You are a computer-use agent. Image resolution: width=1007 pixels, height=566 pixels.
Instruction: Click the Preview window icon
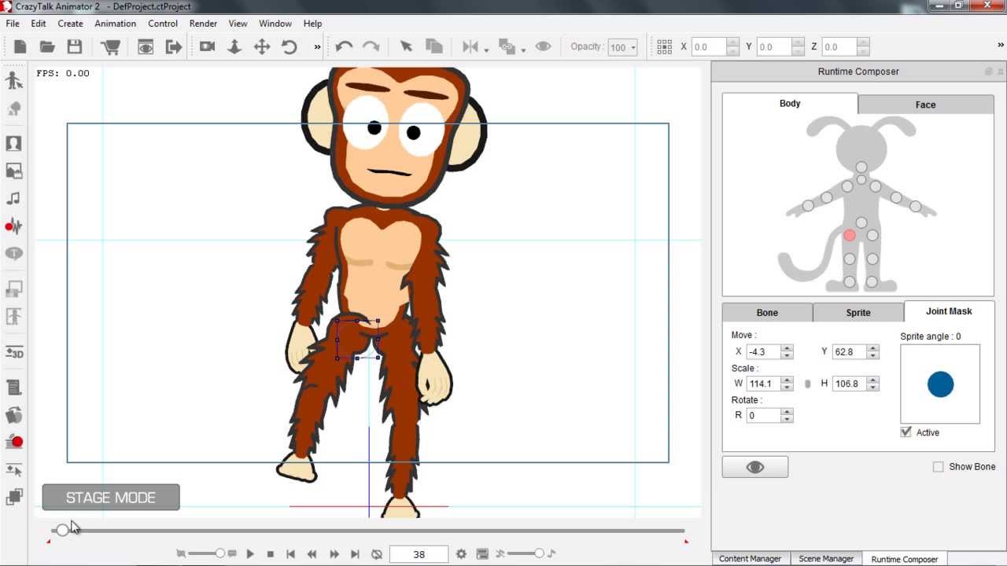point(146,47)
